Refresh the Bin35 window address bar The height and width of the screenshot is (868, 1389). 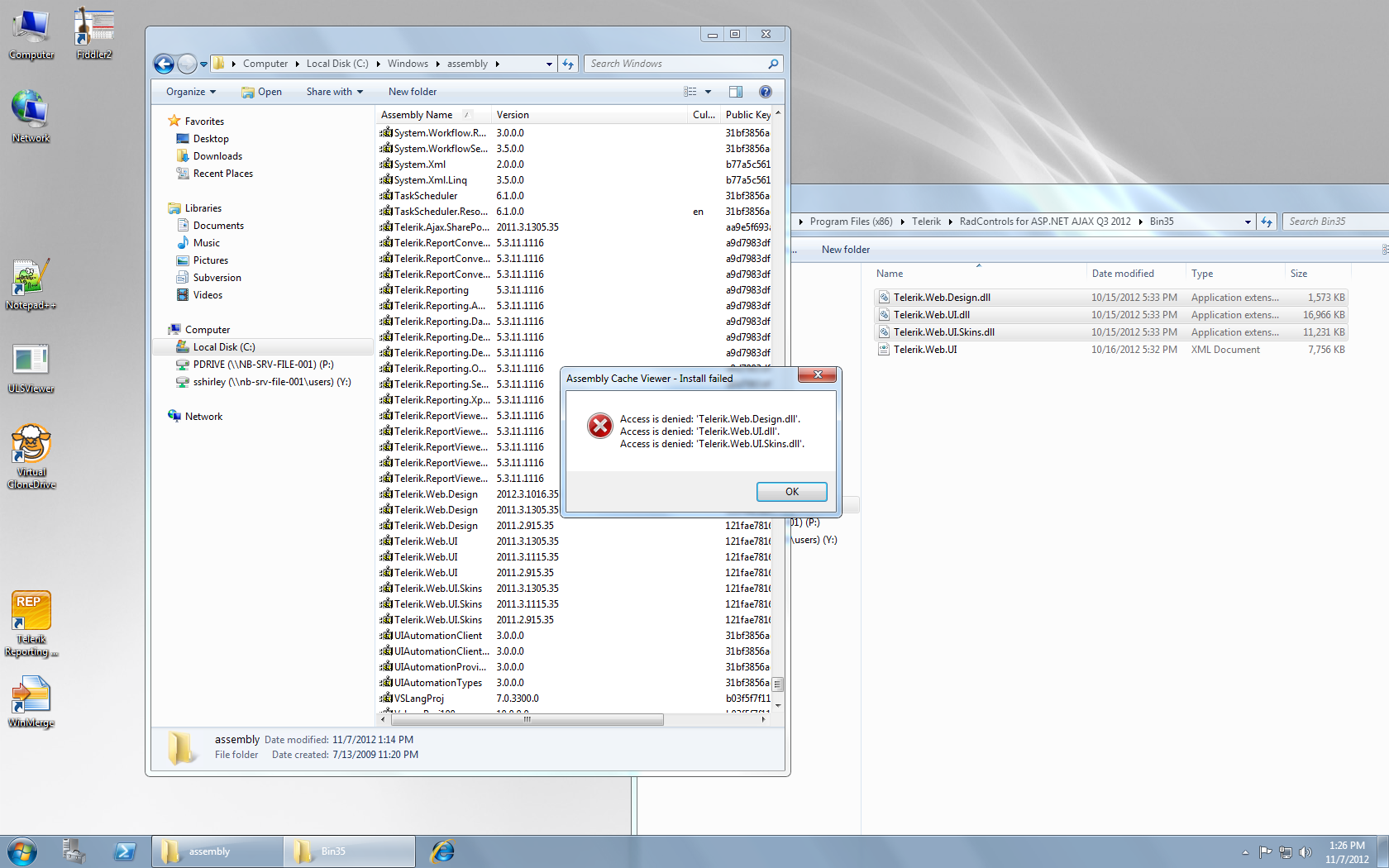point(1267,222)
